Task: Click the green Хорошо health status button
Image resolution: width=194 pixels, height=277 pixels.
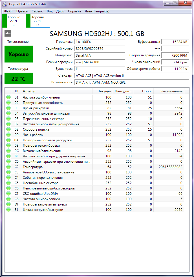Action: 19,54
